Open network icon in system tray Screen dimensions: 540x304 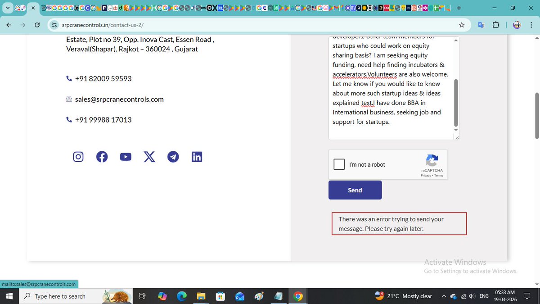coord(463,296)
